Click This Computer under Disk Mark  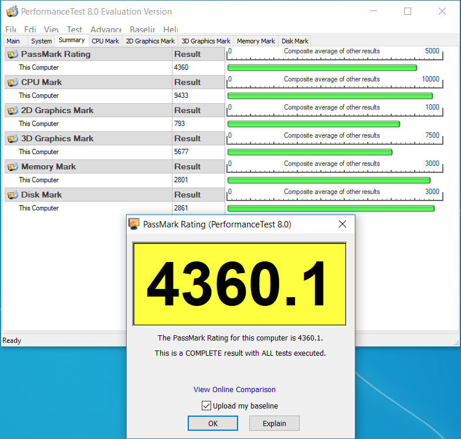pyautogui.click(x=39, y=208)
